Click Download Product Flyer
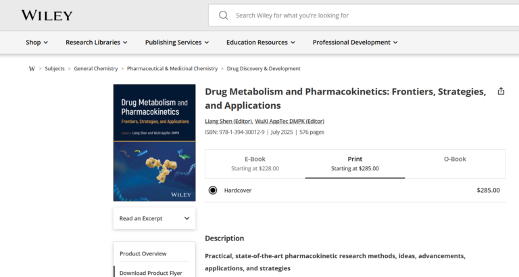Viewport: 519px width, 277px height. pyautogui.click(x=151, y=273)
